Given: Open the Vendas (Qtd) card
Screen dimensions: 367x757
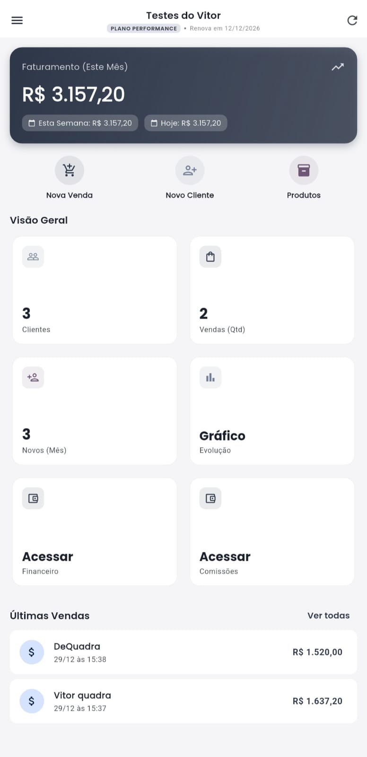Looking at the screenshot, I should 272,290.
